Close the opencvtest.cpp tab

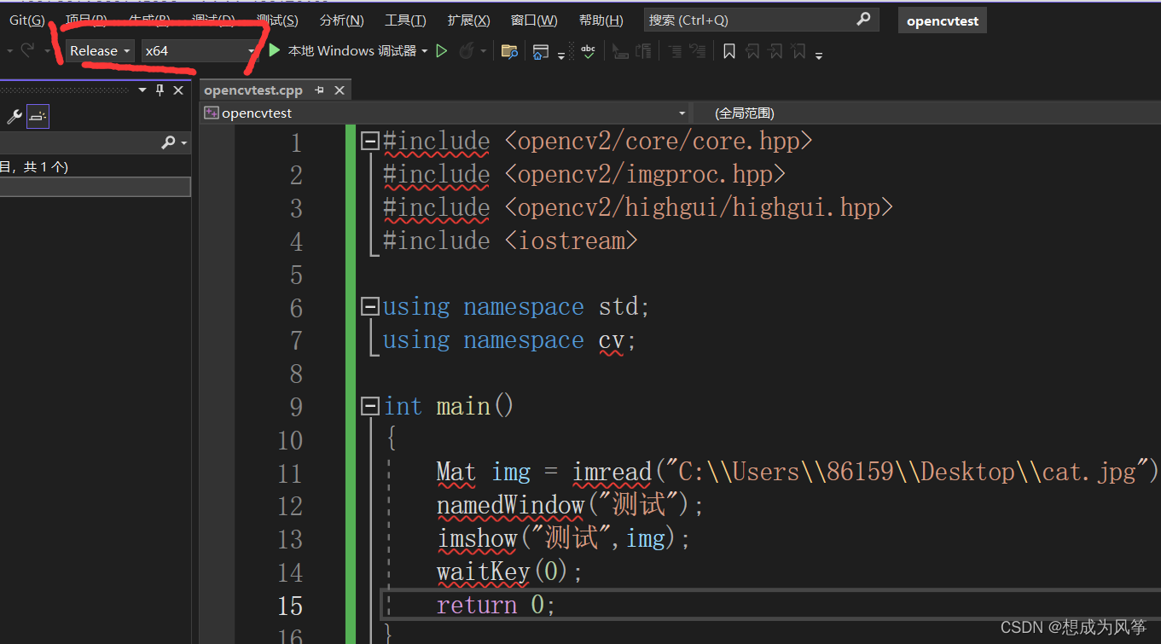(x=339, y=90)
